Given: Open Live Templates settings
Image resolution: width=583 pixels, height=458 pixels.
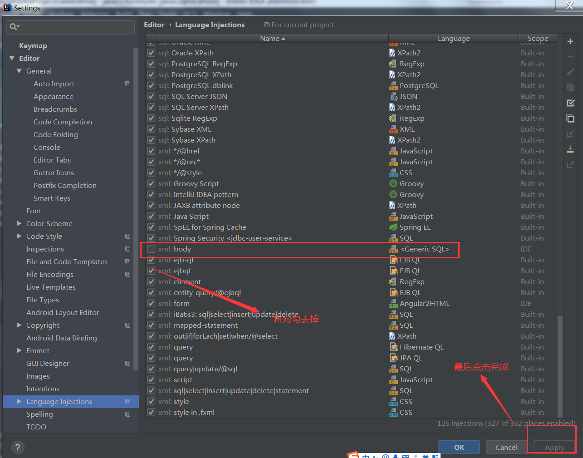Looking at the screenshot, I should [x=51, y=287].
